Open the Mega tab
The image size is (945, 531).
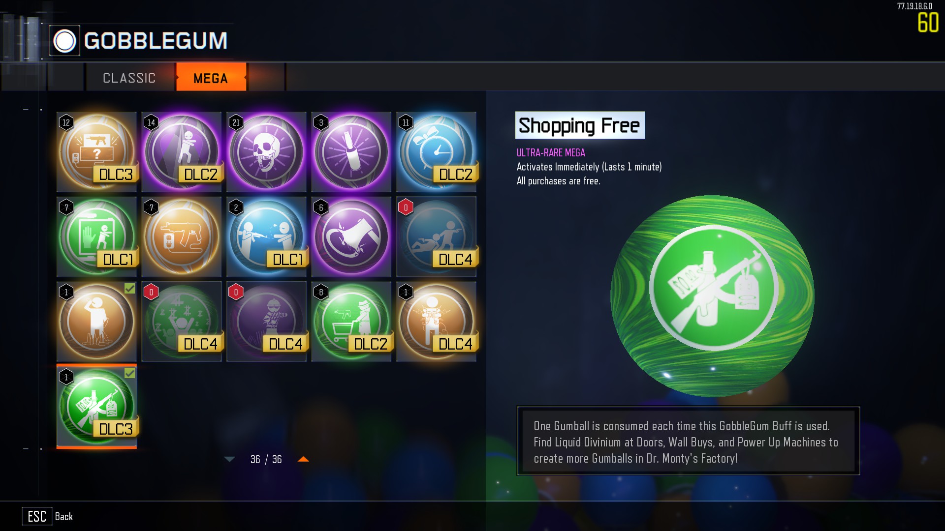211,78
